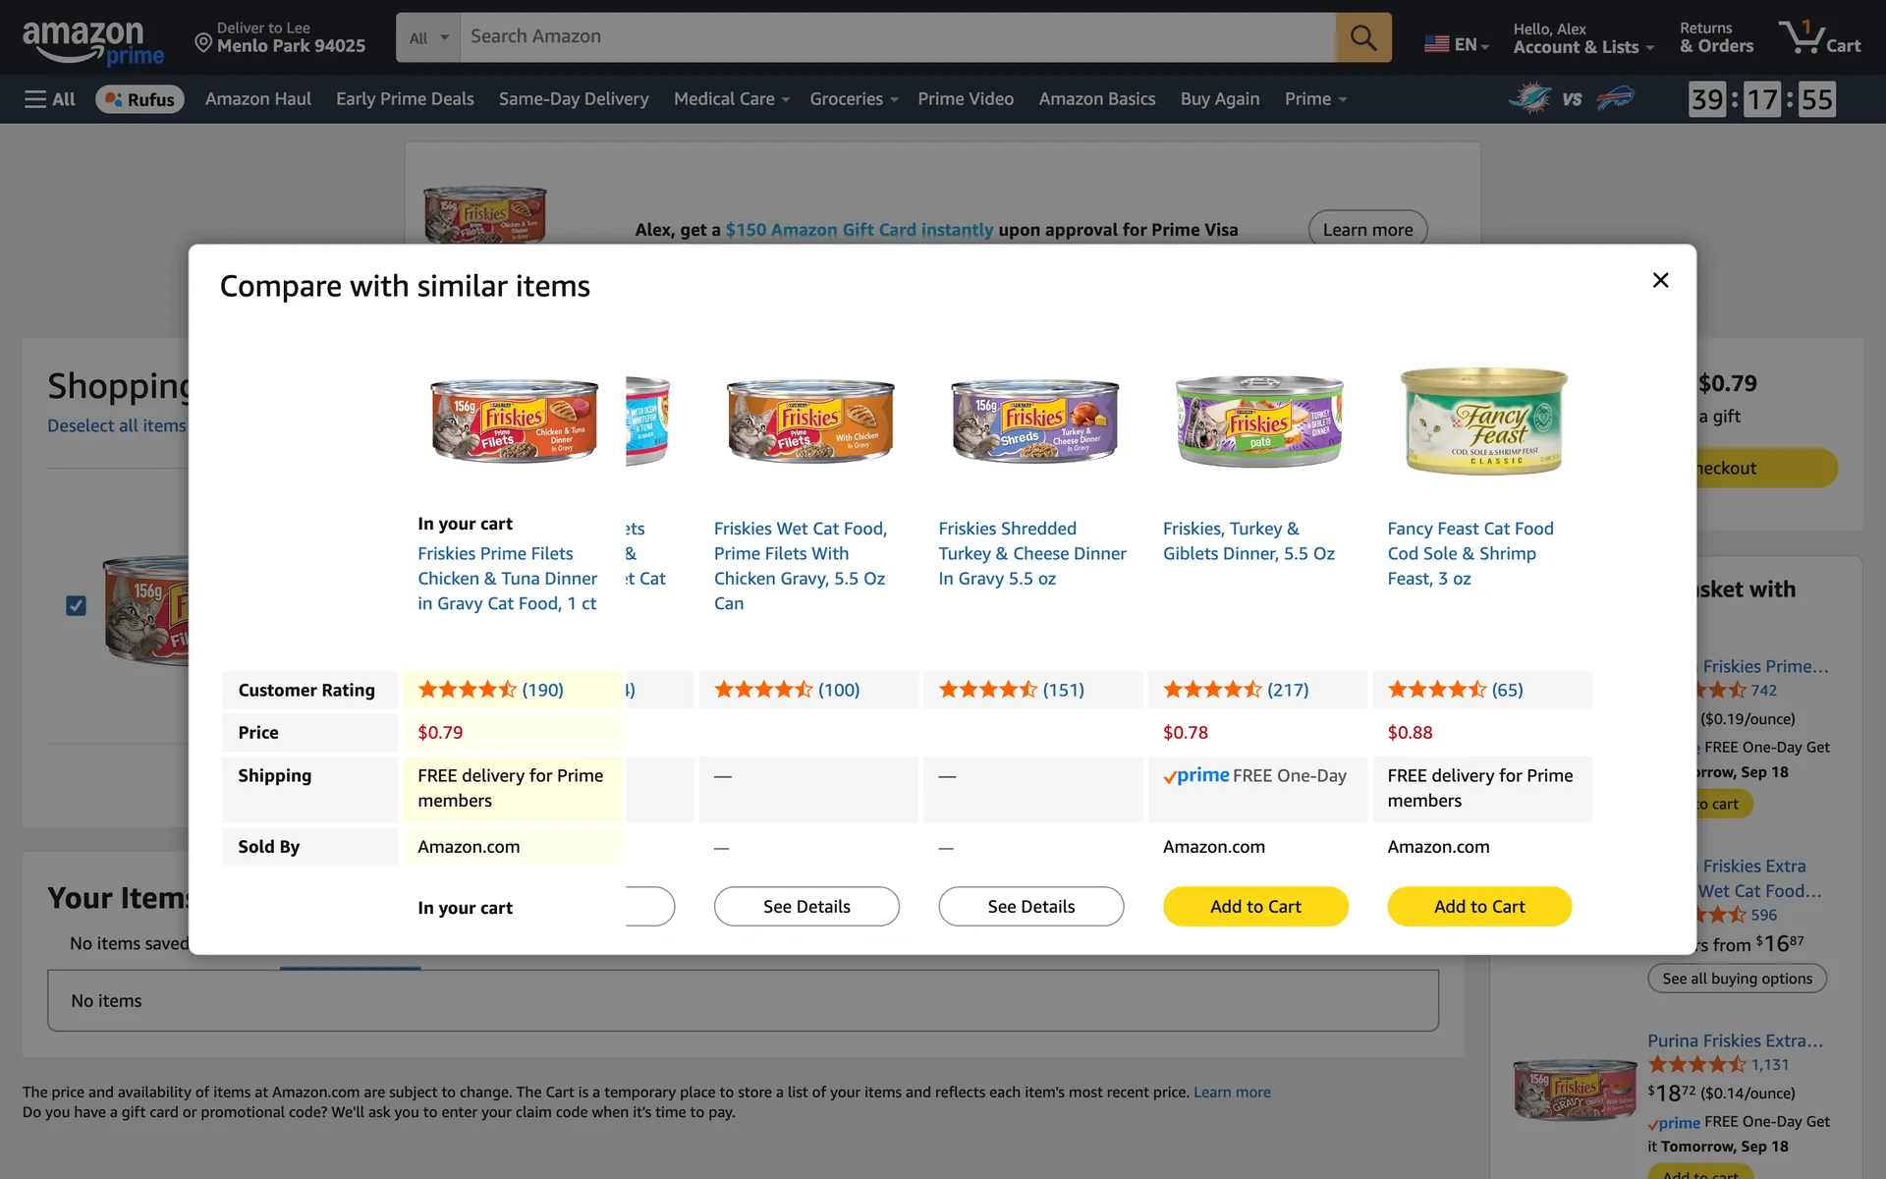Add Friskies Turkey & Giblets to cart
Screen dimensions: 1886x1179
click(x=1254, y=907)
